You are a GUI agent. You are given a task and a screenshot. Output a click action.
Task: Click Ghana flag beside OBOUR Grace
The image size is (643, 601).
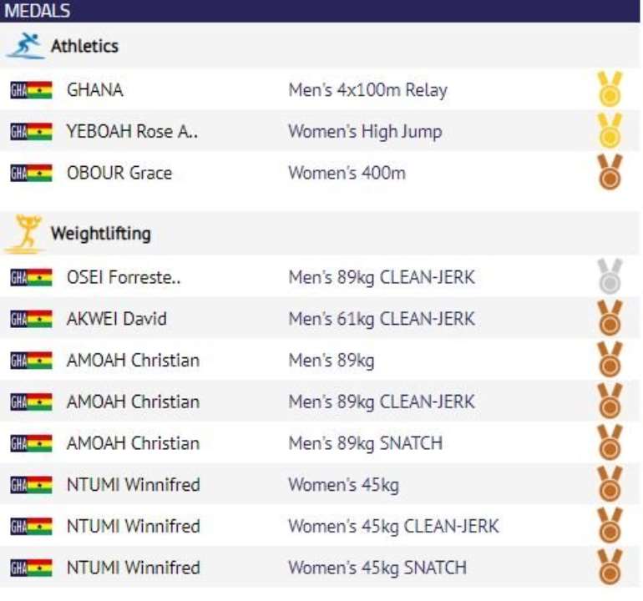coord(31,173)
